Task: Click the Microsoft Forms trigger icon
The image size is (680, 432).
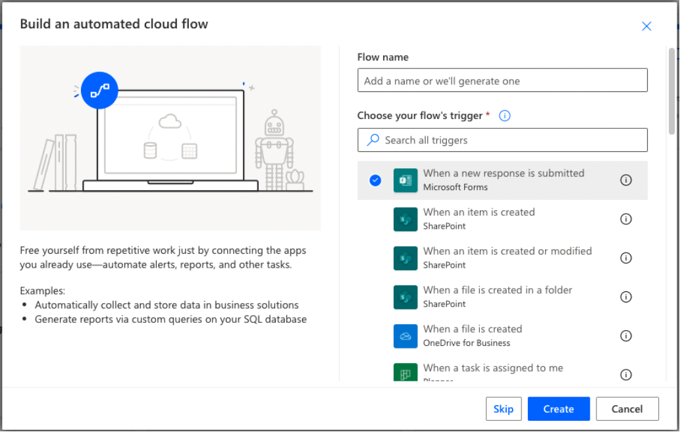Action: click(x=405, y=180)
